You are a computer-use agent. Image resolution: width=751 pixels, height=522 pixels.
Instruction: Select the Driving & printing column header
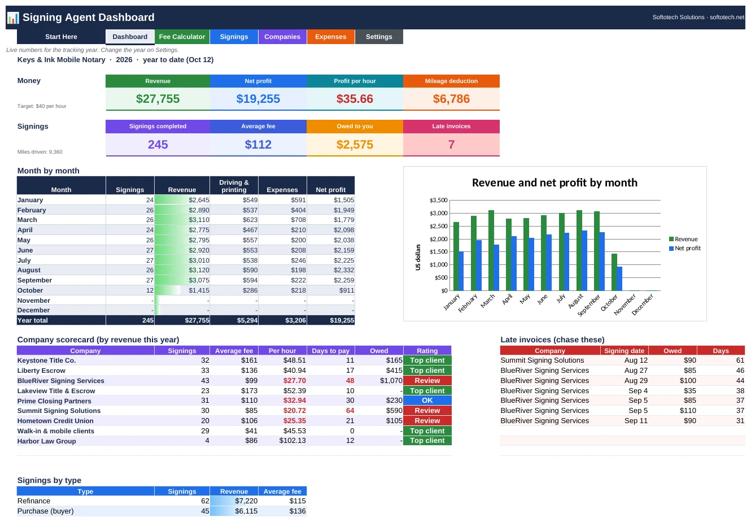234,186
